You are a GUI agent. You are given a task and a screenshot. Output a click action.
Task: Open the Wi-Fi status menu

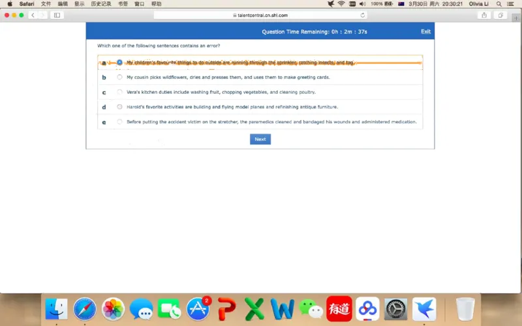coord(341,4)
